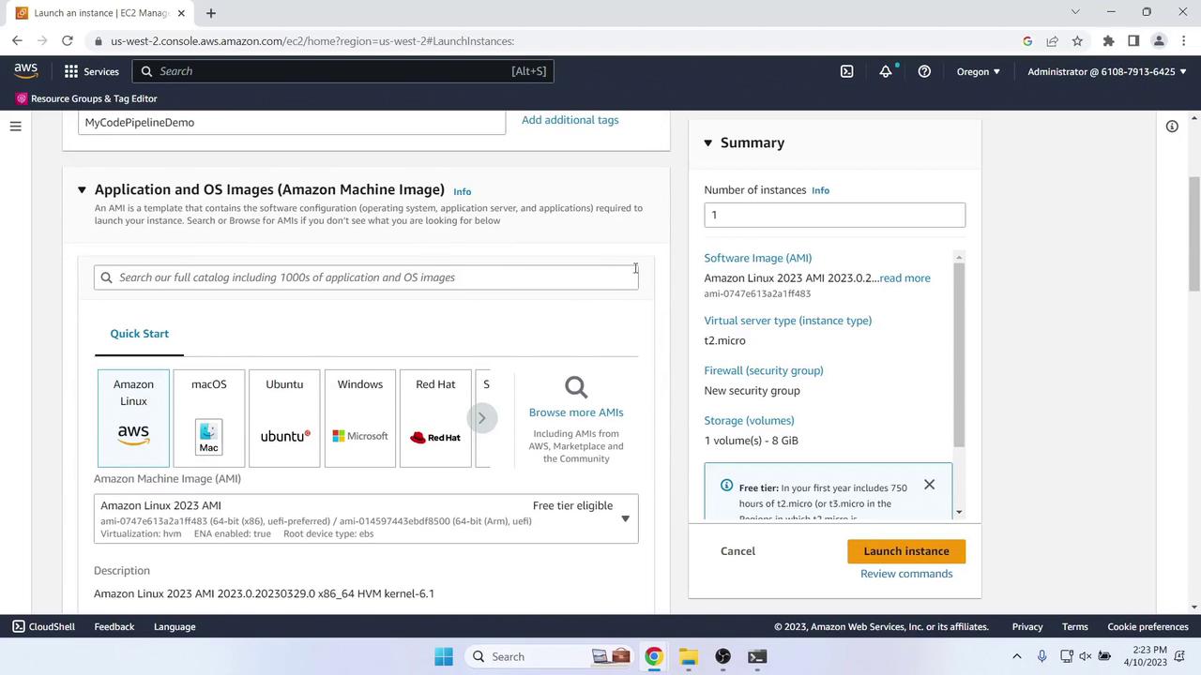
Task: Open the Administrator account dropdown
Action: point(1107,71)
